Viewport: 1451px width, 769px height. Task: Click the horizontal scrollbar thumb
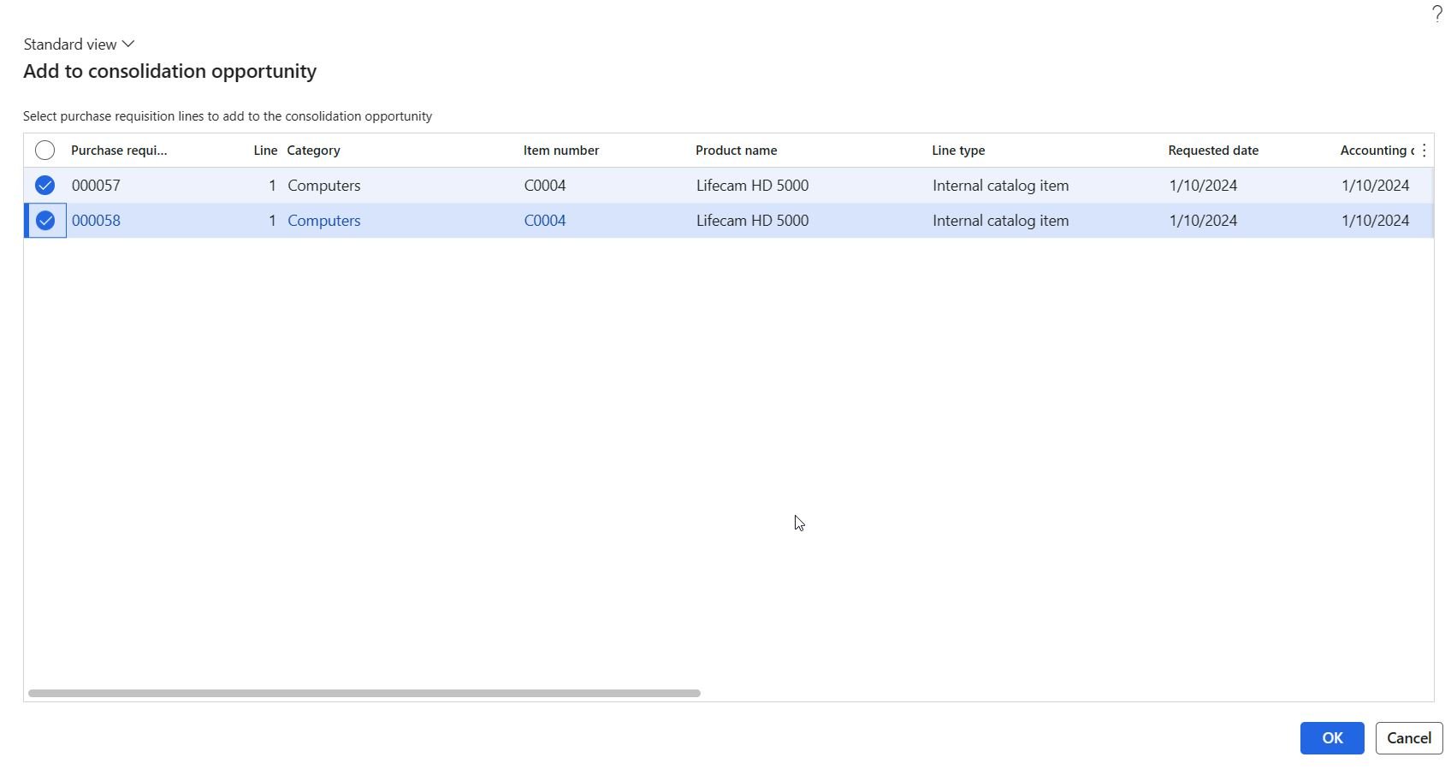[x=364, y=693]
